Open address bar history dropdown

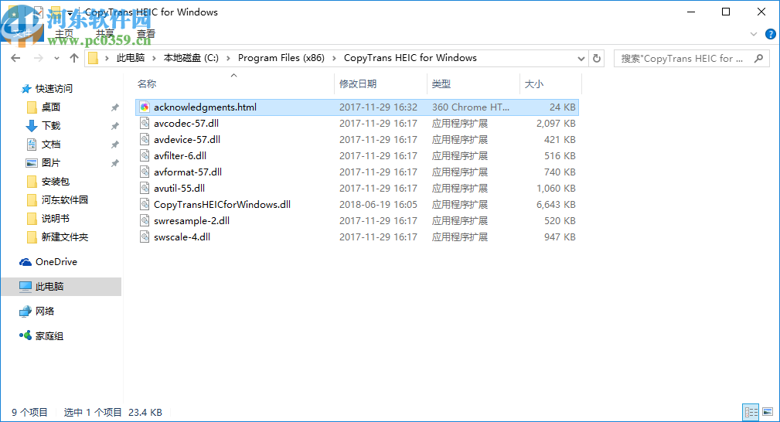point(581,58)
